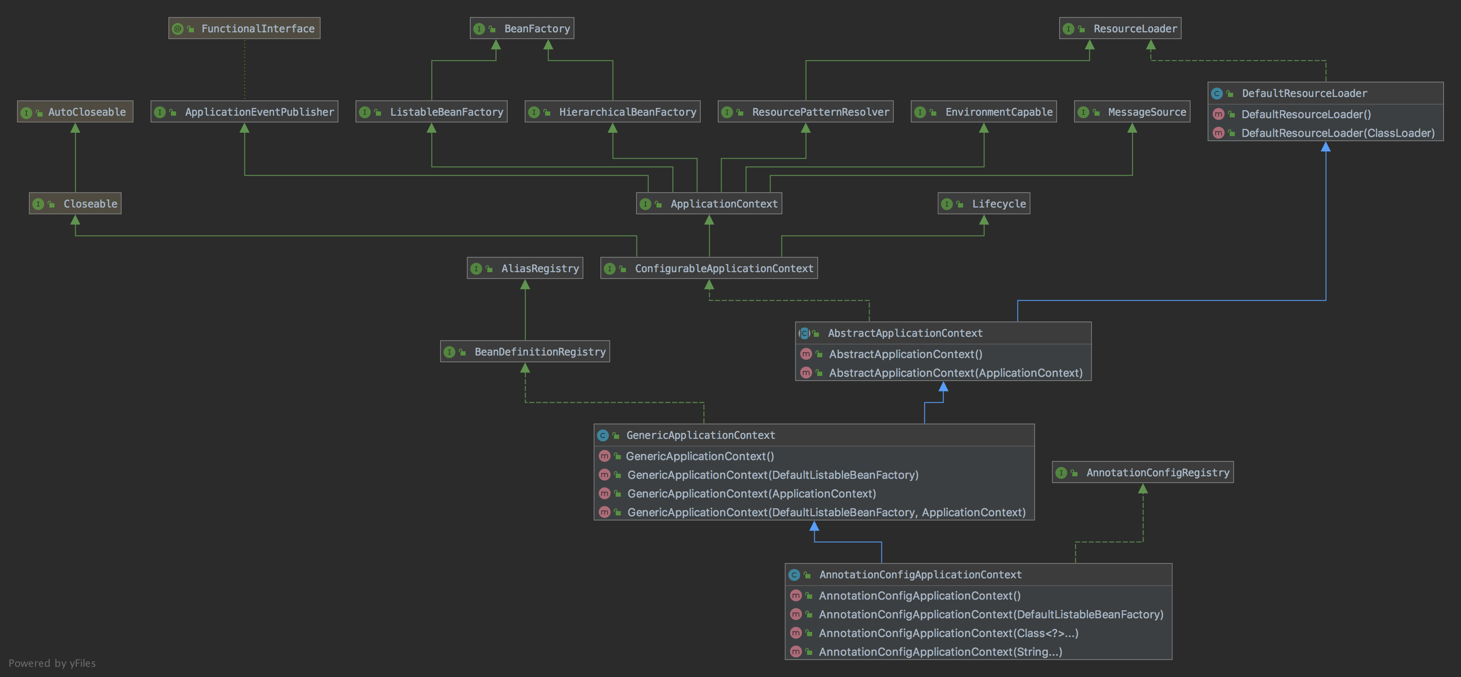The width and height of the screenshot is (1461, 677).
Task: Click the interface icon beside ApplicationContext node
Action: point(645,204)
